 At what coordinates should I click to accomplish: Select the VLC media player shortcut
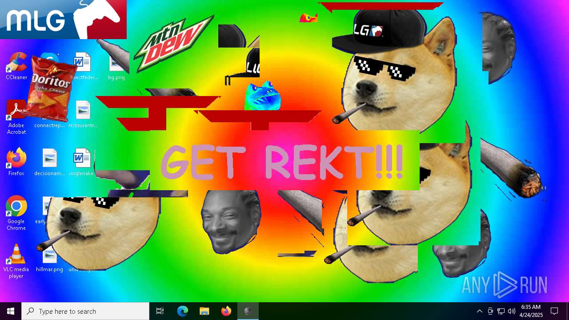pyautogui.click(x=16, y=261)
